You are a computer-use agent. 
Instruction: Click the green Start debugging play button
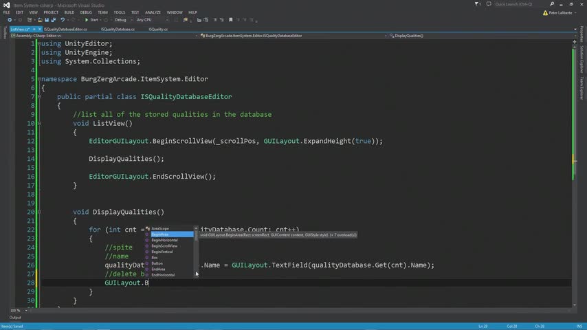coord(87,20)
